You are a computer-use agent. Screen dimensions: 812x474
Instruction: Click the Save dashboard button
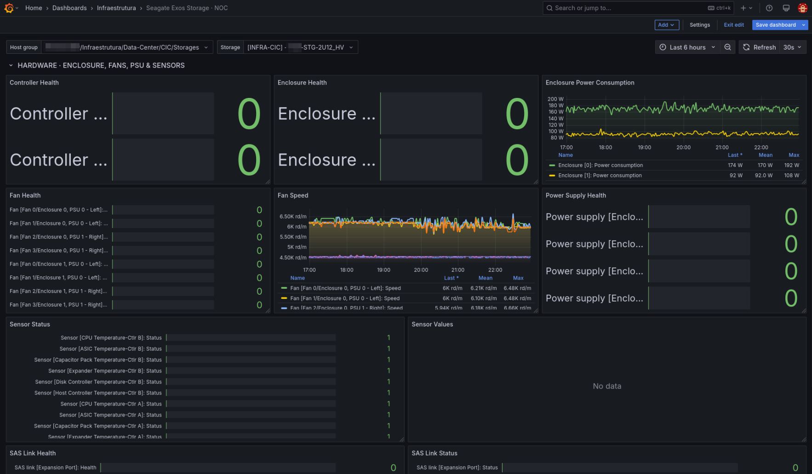[x=776, y=25]
